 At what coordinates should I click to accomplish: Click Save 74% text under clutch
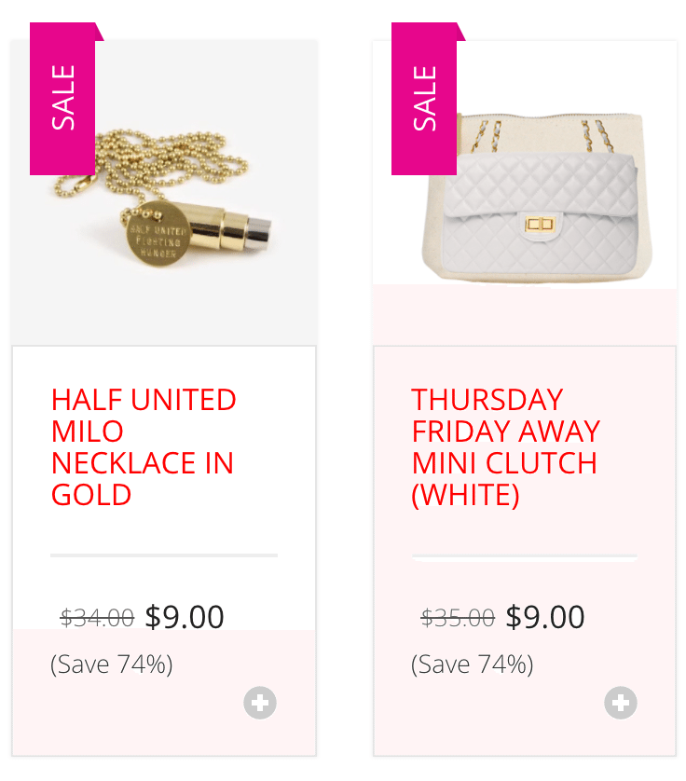473,665
